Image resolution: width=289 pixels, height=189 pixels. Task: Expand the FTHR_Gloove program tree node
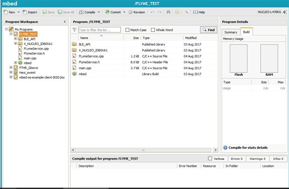[x=11, y=67]
